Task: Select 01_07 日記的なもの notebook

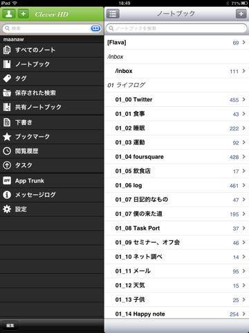Action: click(177, 200)
